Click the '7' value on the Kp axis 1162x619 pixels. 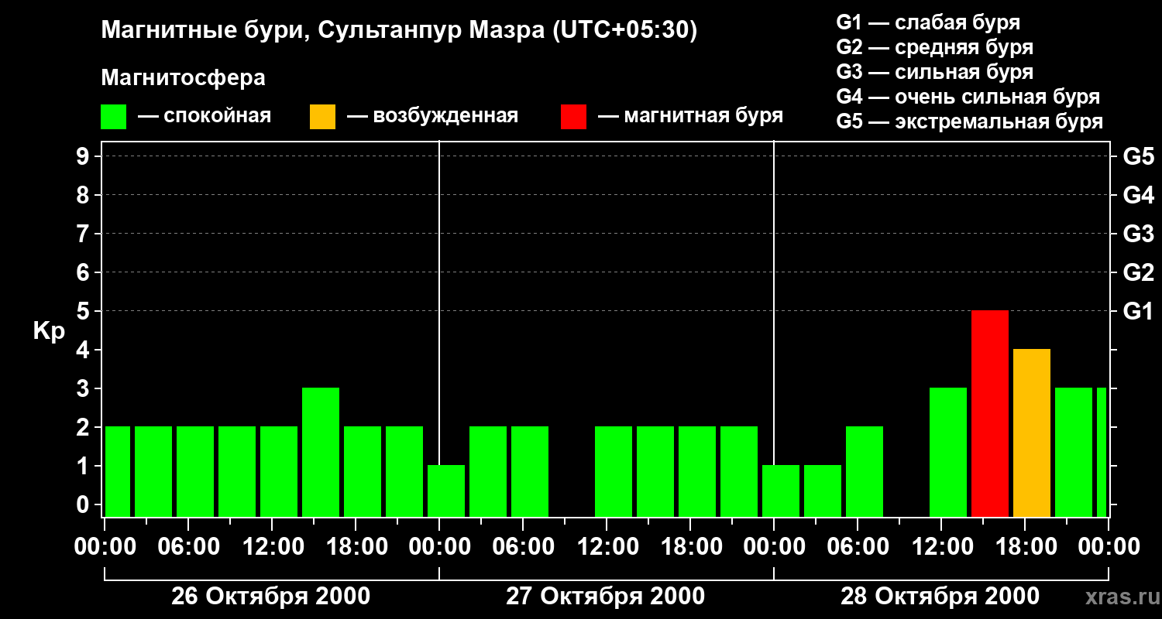pyautogui.click(x=84, y=234)
